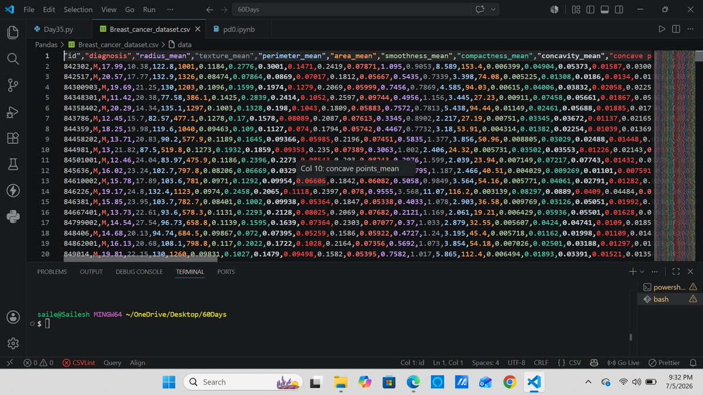This screenshot has width=703, height=395.
Task: Open terminal panel More Actions ellipsis
Action: (654, 272)
